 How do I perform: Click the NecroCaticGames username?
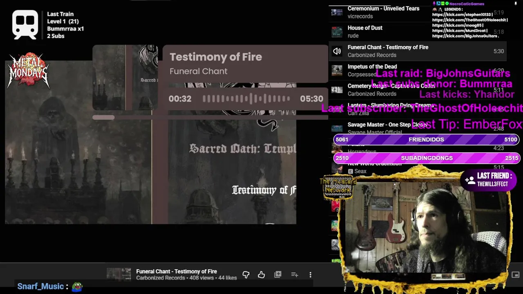(467, 4)
